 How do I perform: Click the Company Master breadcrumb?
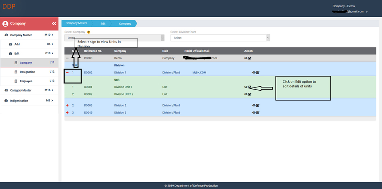click(76, 23)
